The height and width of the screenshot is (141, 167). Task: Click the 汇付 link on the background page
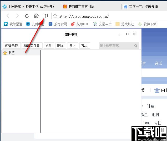tap(155, 115)
